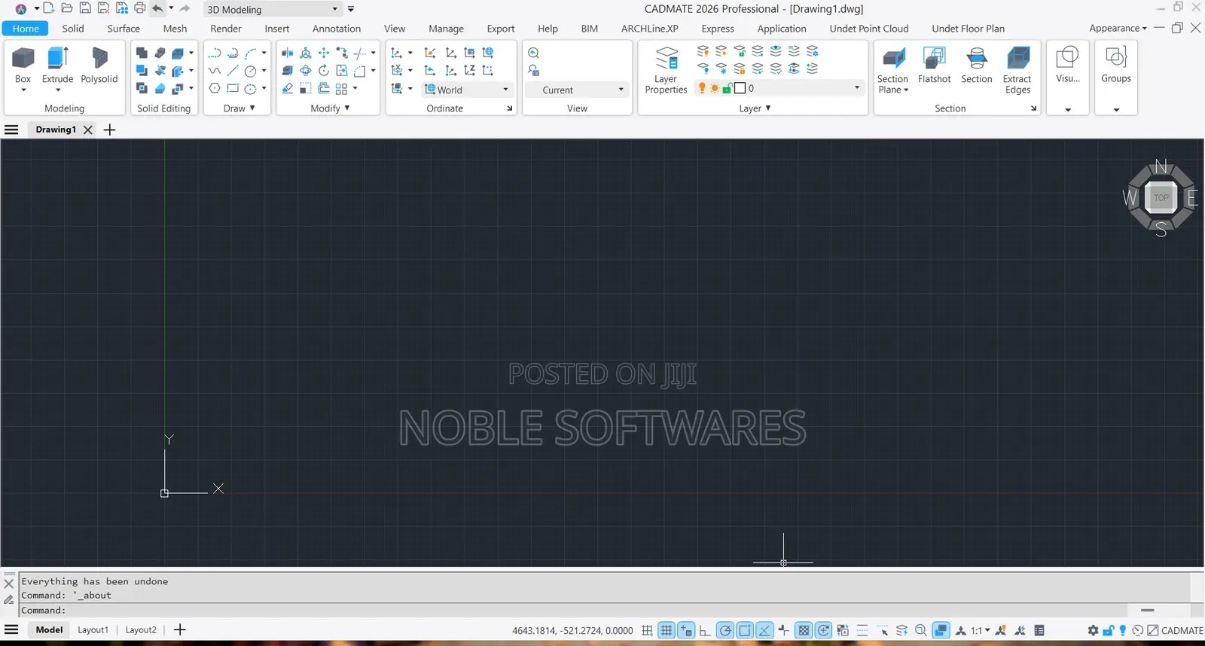Screen dimensions: 1205x646
Task: Toggle the layer 0 lock icon
Action: 728,88
